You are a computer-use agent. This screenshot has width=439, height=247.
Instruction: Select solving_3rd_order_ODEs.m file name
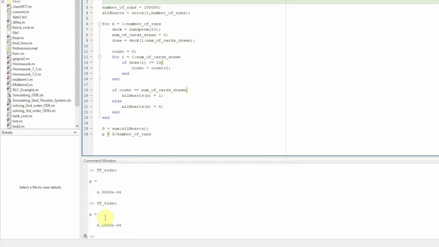pos(34,111)
